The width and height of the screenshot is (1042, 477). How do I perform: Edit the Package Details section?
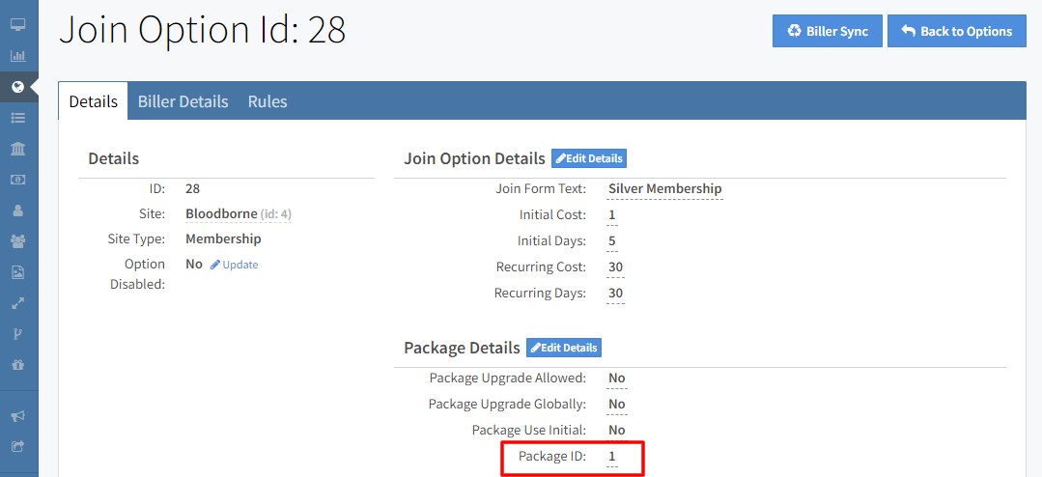point(564,348)
